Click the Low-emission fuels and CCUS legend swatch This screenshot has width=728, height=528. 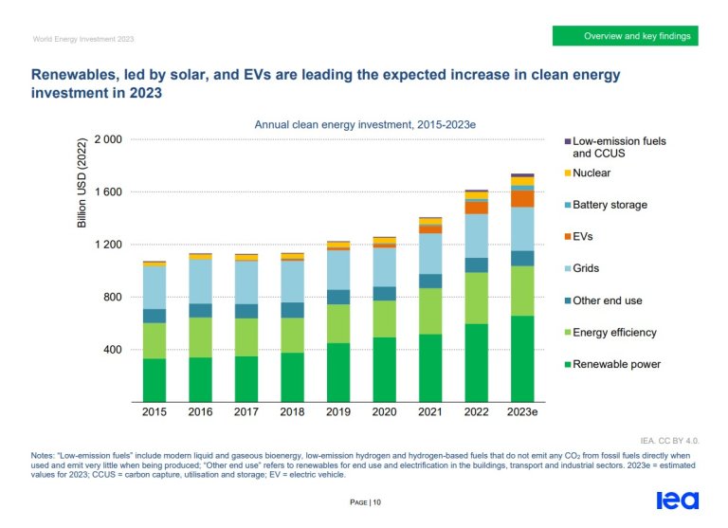click(568, 141)
